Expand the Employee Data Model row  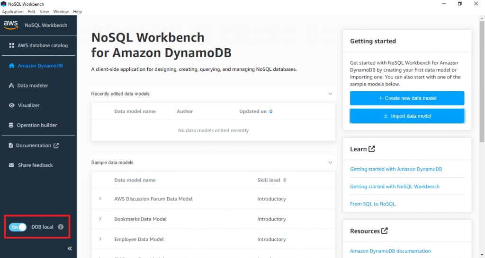[100, 239]
